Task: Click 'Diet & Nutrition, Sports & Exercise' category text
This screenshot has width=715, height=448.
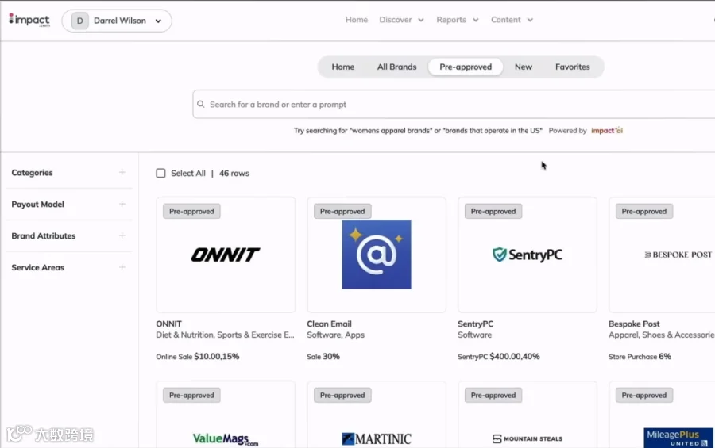Action: click(x=226, y=335)
